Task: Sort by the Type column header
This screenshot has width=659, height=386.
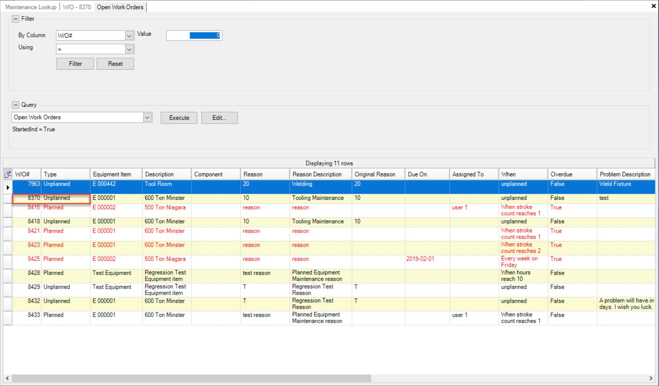Action: pyautogui.click(x=66, y=174)
